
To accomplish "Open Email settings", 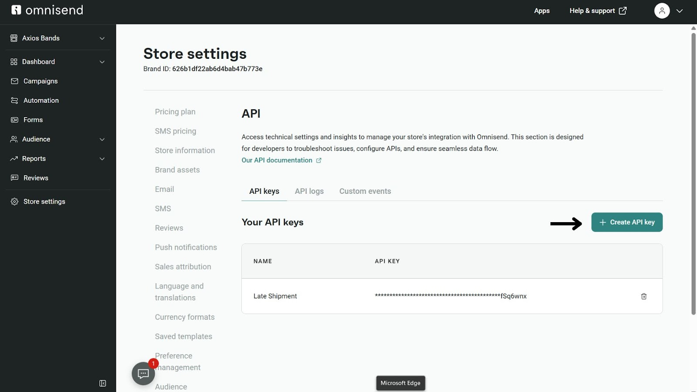I will click(164, 189).
